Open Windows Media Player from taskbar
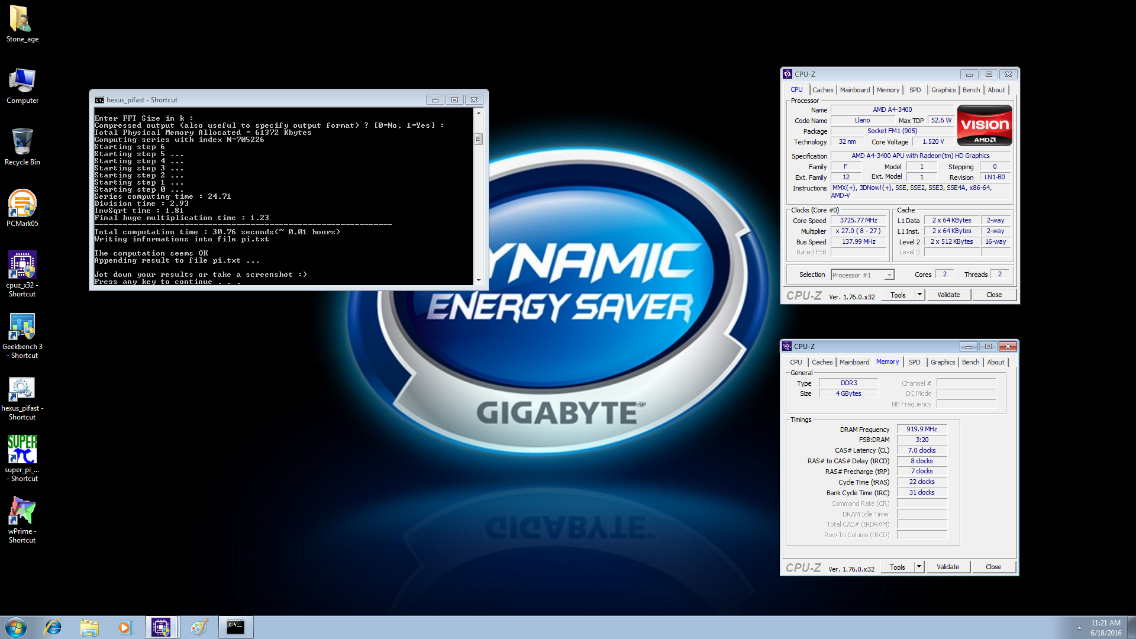This screenshot has height=639, width=1136. point(125,627)
